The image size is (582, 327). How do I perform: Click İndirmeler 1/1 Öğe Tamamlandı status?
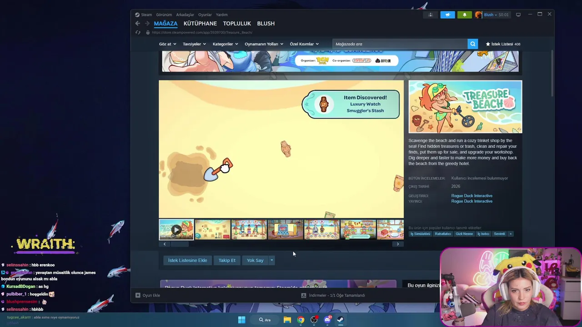coord(337,295)
